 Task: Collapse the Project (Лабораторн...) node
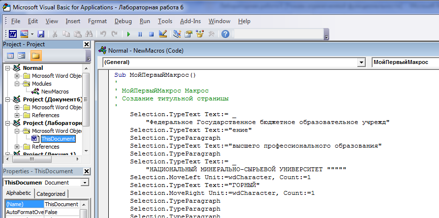click(x=7, y=123)
